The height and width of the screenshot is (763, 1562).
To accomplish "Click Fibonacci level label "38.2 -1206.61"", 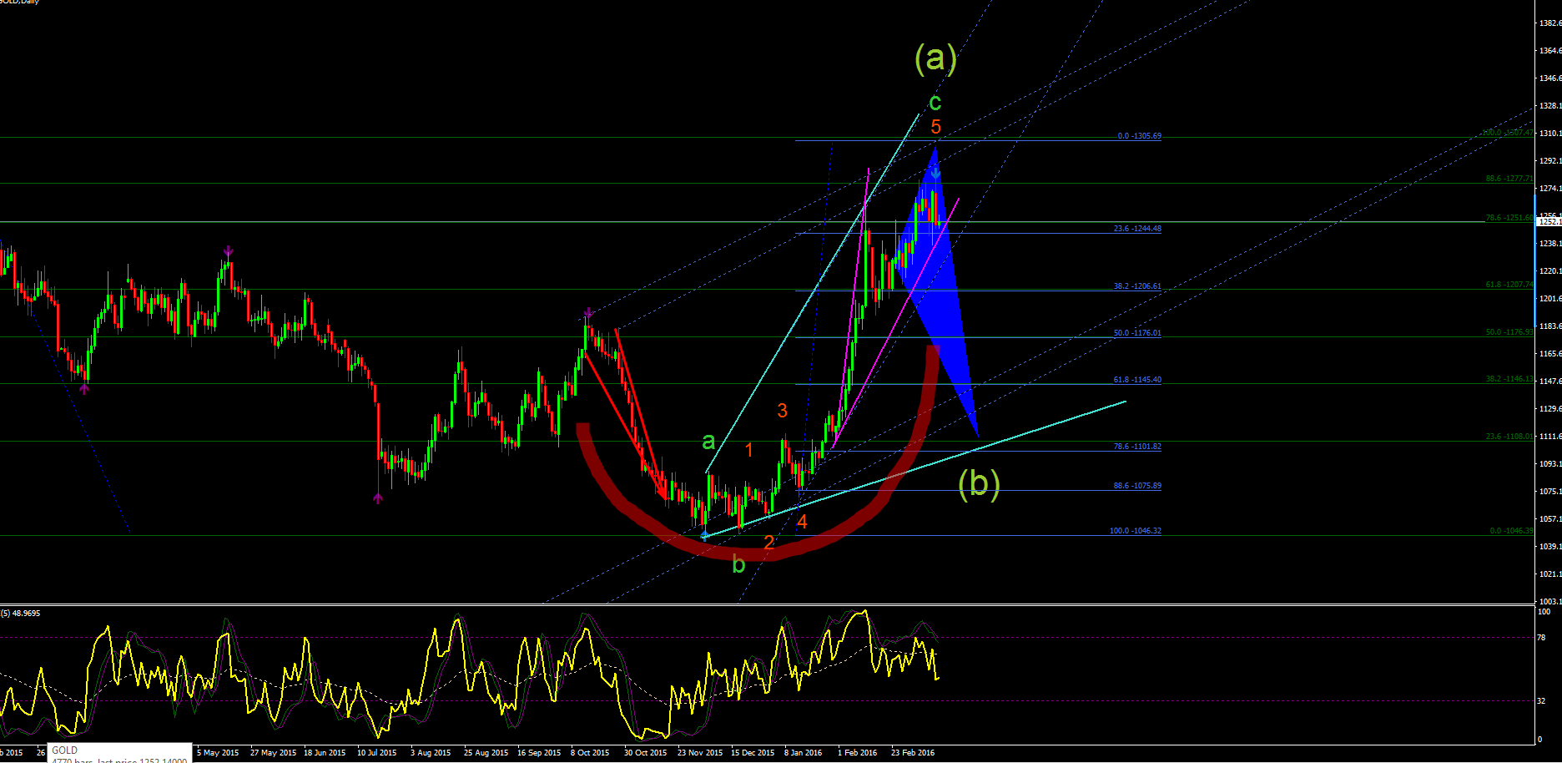I will [1137, 286].
